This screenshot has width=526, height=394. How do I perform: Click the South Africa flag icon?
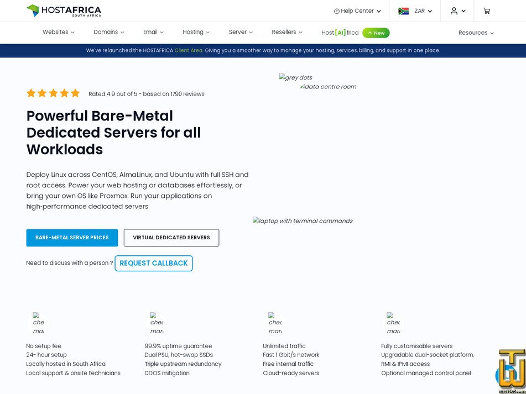pyautogui.click(x=403, y=11)
